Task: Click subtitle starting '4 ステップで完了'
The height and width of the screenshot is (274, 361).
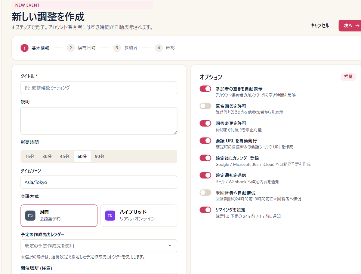Action: (82, 27)
